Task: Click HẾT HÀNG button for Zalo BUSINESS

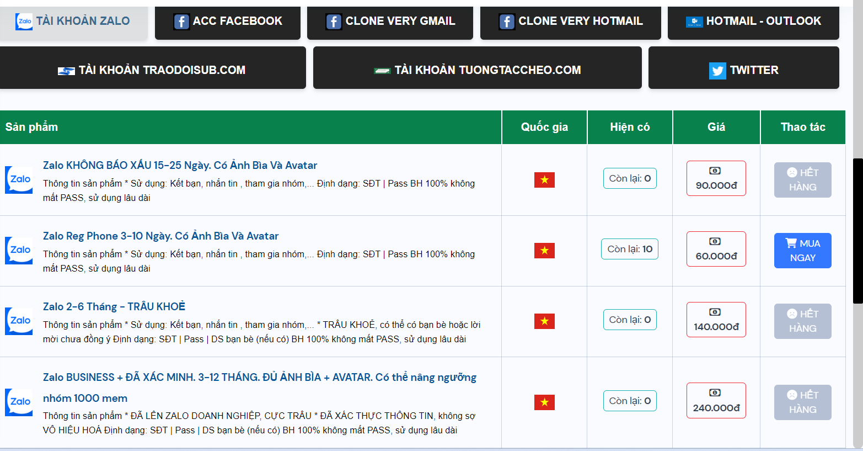Action: 802,402
